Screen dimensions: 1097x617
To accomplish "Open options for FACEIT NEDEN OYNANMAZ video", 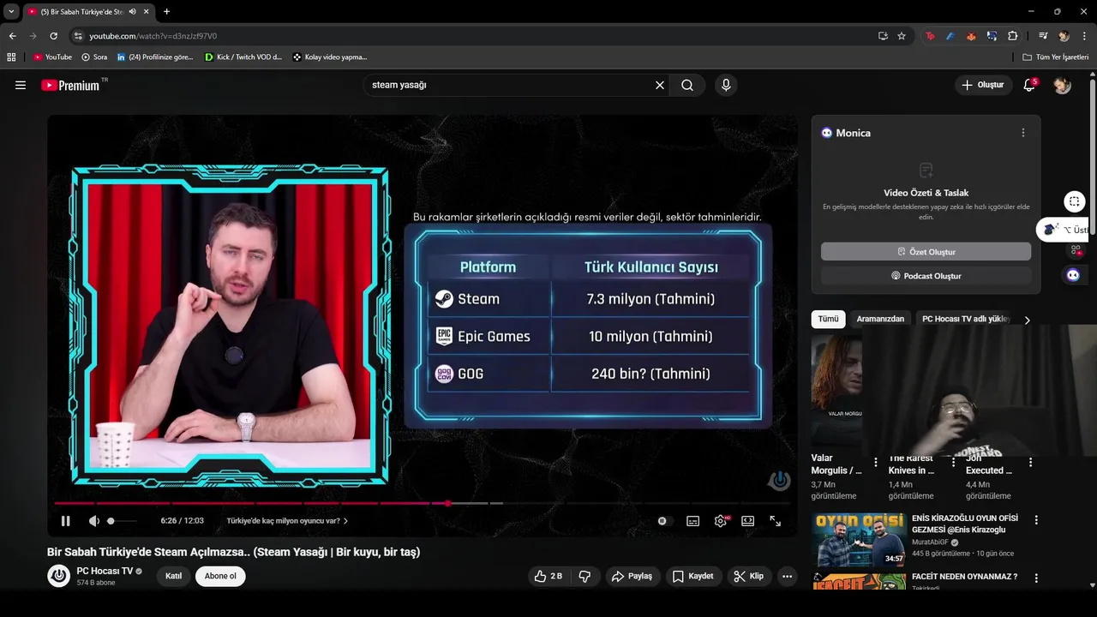I will click(1036, 578).
